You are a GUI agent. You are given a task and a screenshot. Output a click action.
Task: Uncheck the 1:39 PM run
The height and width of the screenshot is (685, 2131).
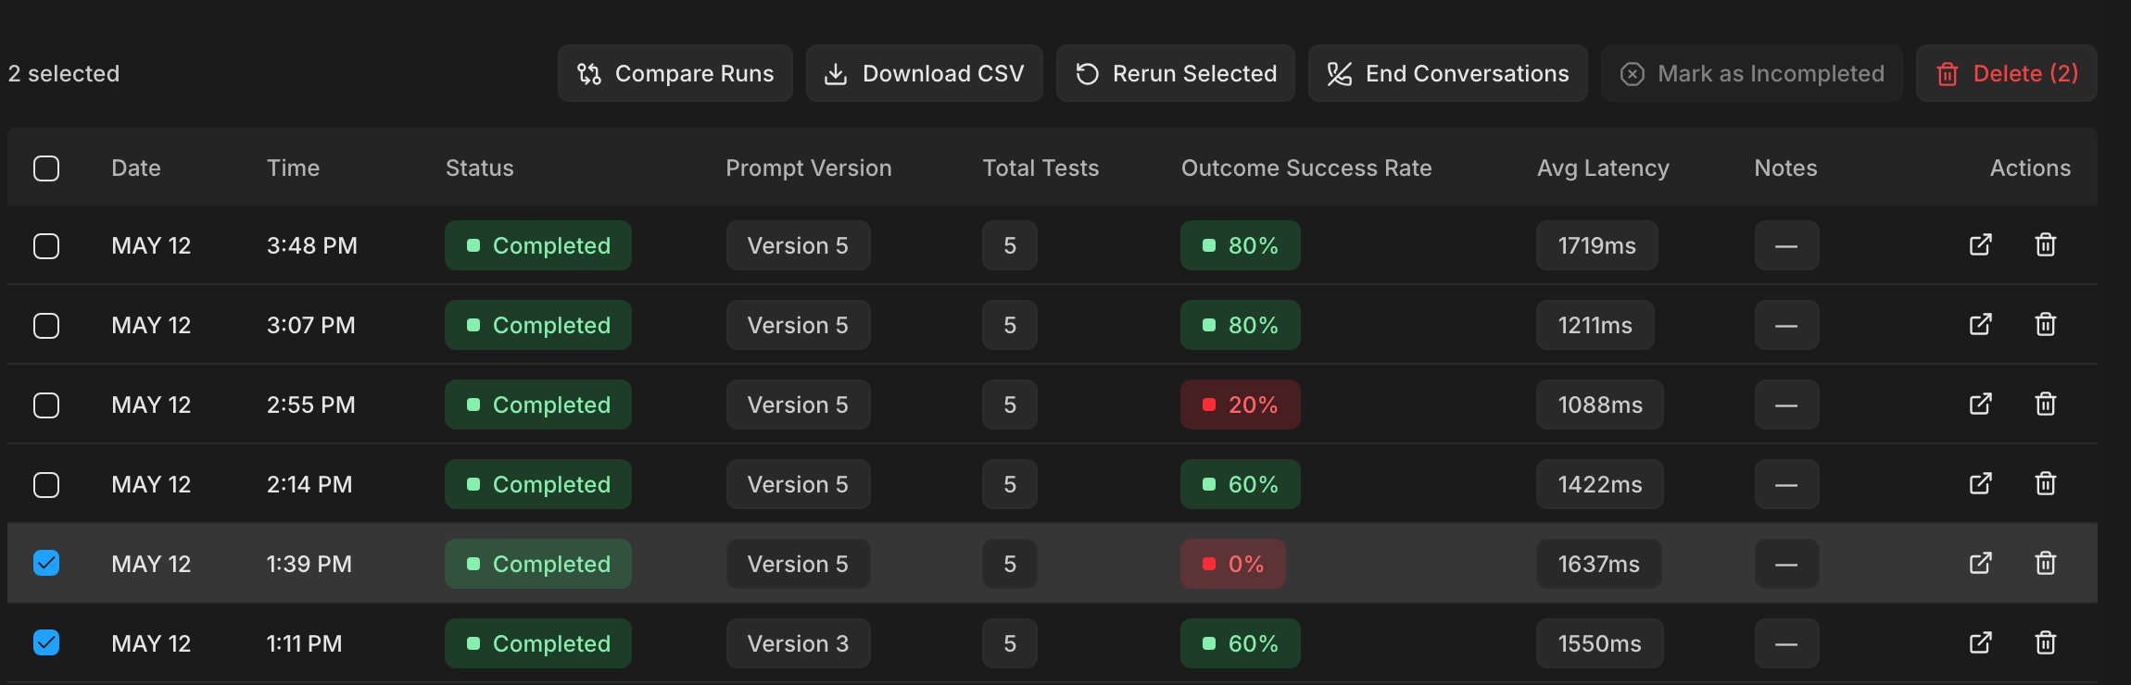point(46,563)
